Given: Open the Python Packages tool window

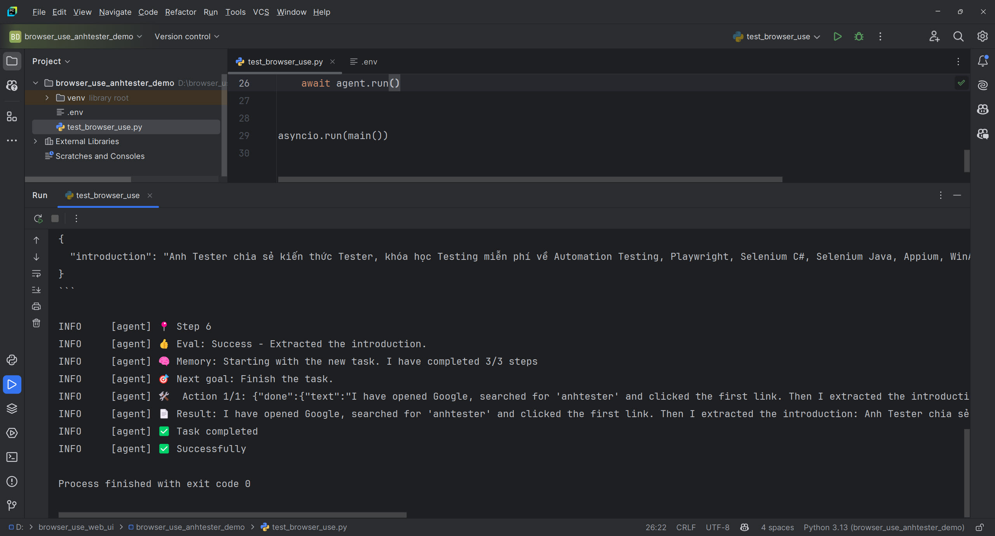Looking at the screenshot, I should click(12, 409).
